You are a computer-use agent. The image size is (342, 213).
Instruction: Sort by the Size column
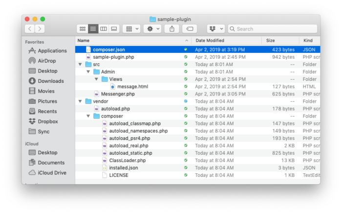tap(280, 41)
